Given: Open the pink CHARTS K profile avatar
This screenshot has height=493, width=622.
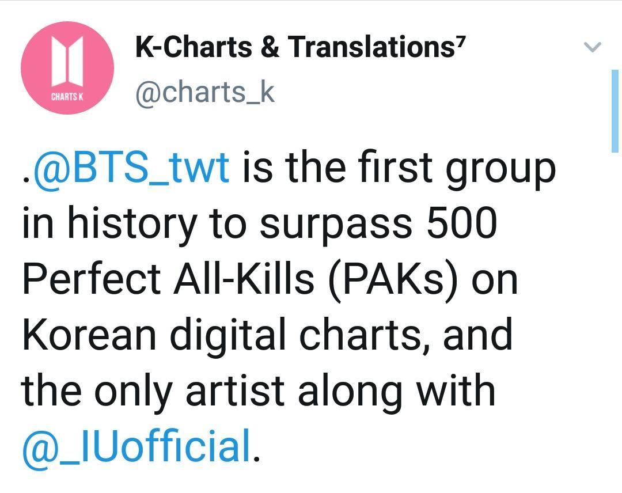Looking at the screenshot, I should pyautogui.click(x=67, y=68).
